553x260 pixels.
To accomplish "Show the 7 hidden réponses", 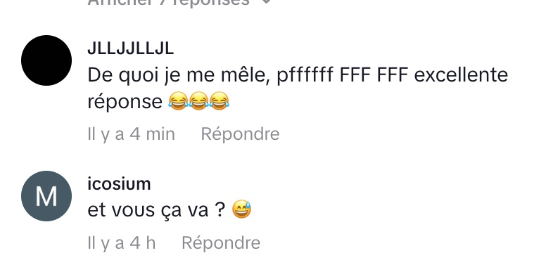I will [169, 3].
